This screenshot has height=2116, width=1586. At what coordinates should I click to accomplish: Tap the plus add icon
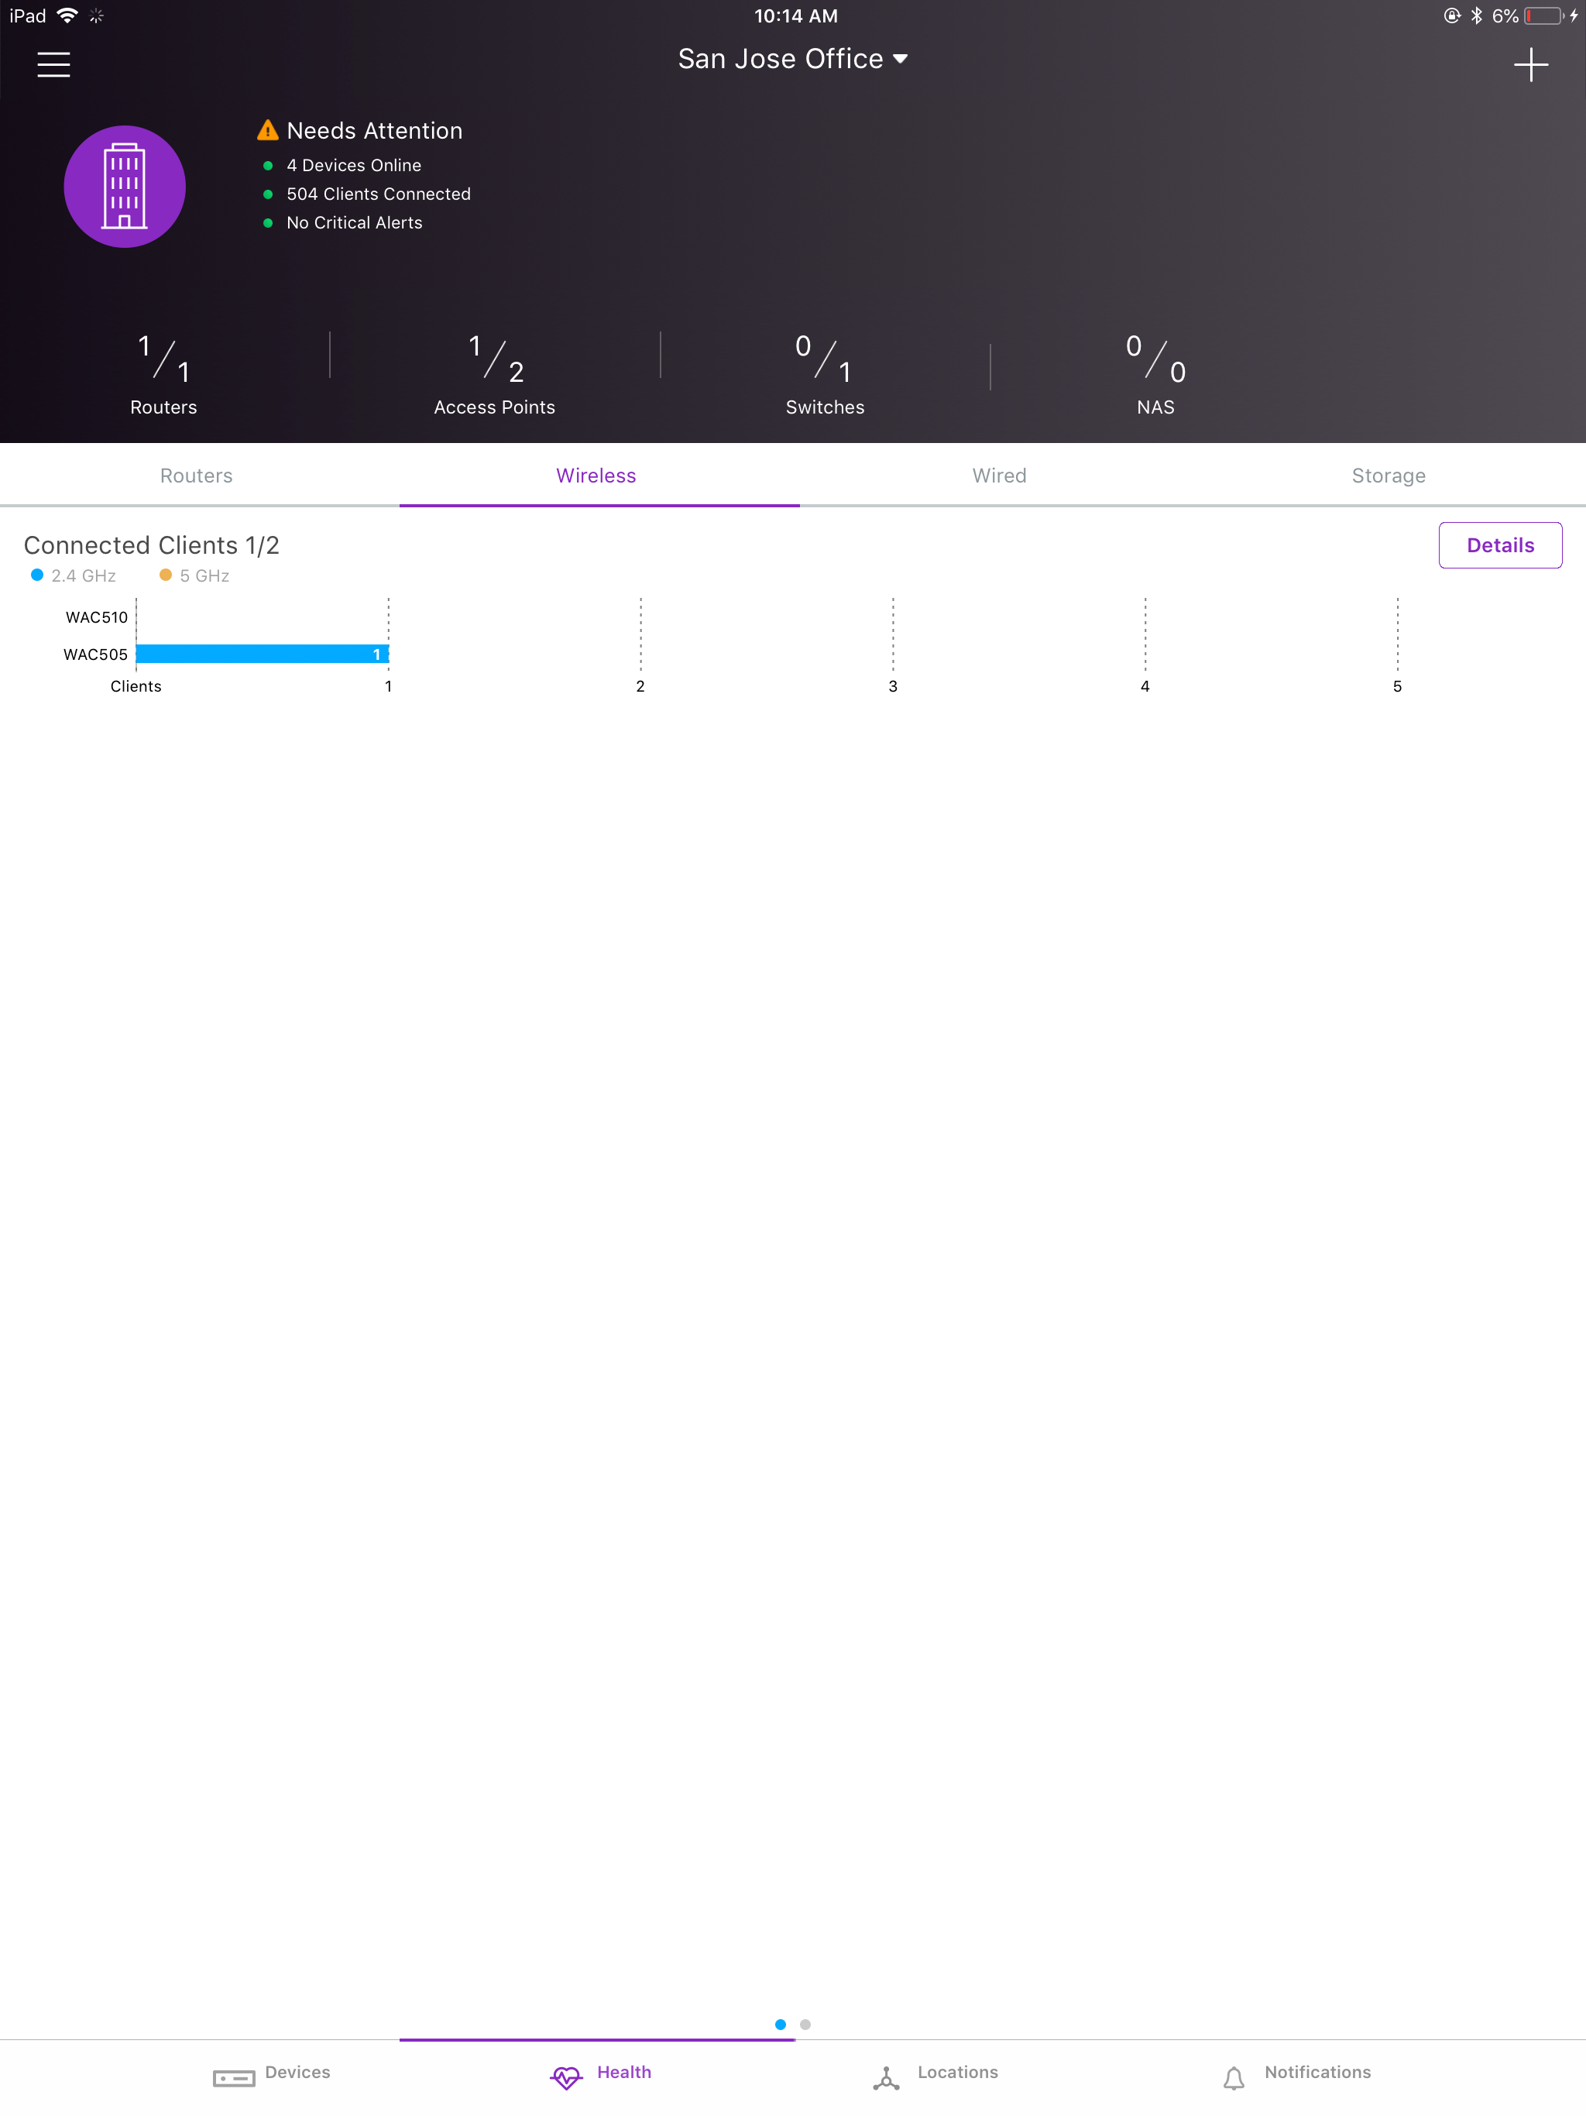(x=1530, y=65)
